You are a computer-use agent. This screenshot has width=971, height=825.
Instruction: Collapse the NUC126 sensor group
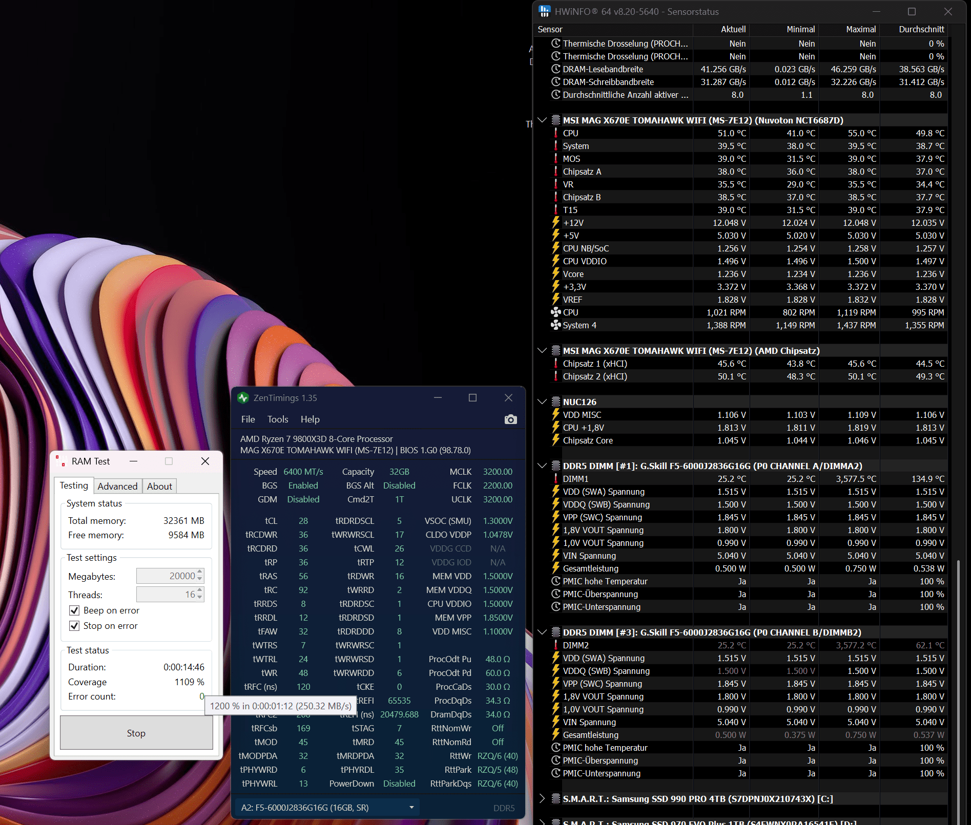(542, 402)
